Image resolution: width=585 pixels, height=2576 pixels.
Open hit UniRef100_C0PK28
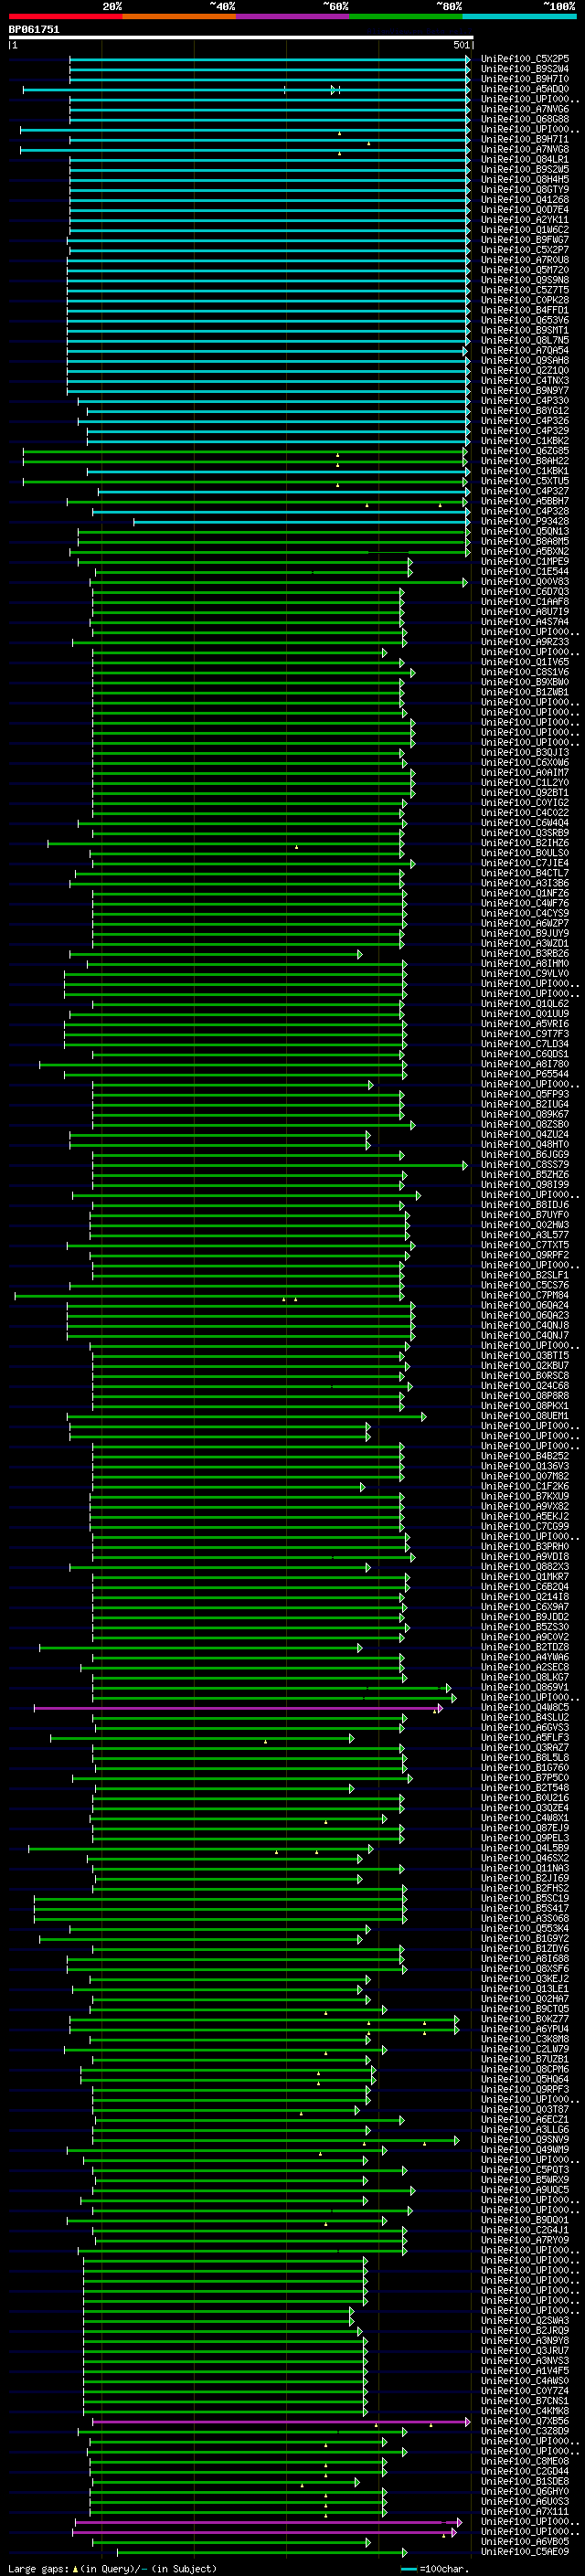click(x=525, y=299)
